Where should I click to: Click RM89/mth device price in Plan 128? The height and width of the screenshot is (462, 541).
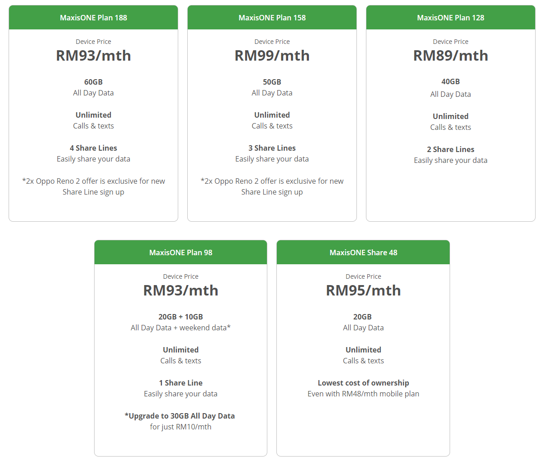451,56
